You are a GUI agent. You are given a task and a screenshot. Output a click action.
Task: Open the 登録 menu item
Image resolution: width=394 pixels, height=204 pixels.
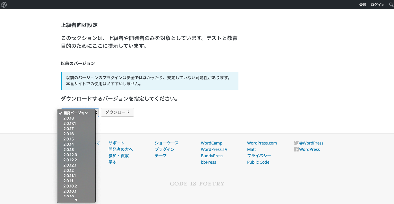click(x=363, y=5)
